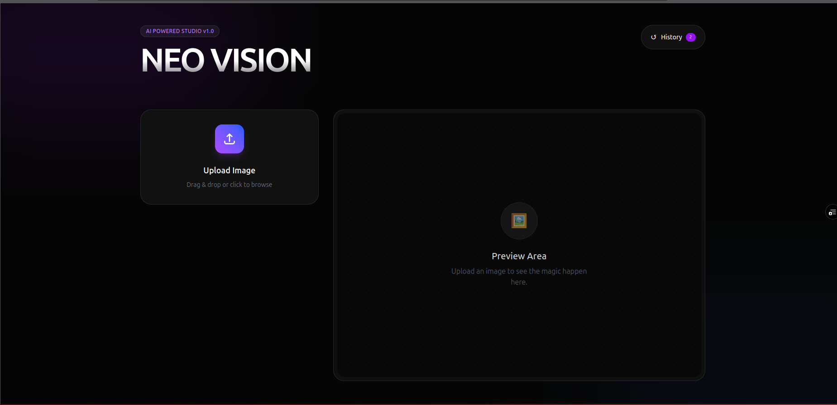837x405 pixels.
Task: Click the "v1.0" version text in badge
Action: (208, 31)
